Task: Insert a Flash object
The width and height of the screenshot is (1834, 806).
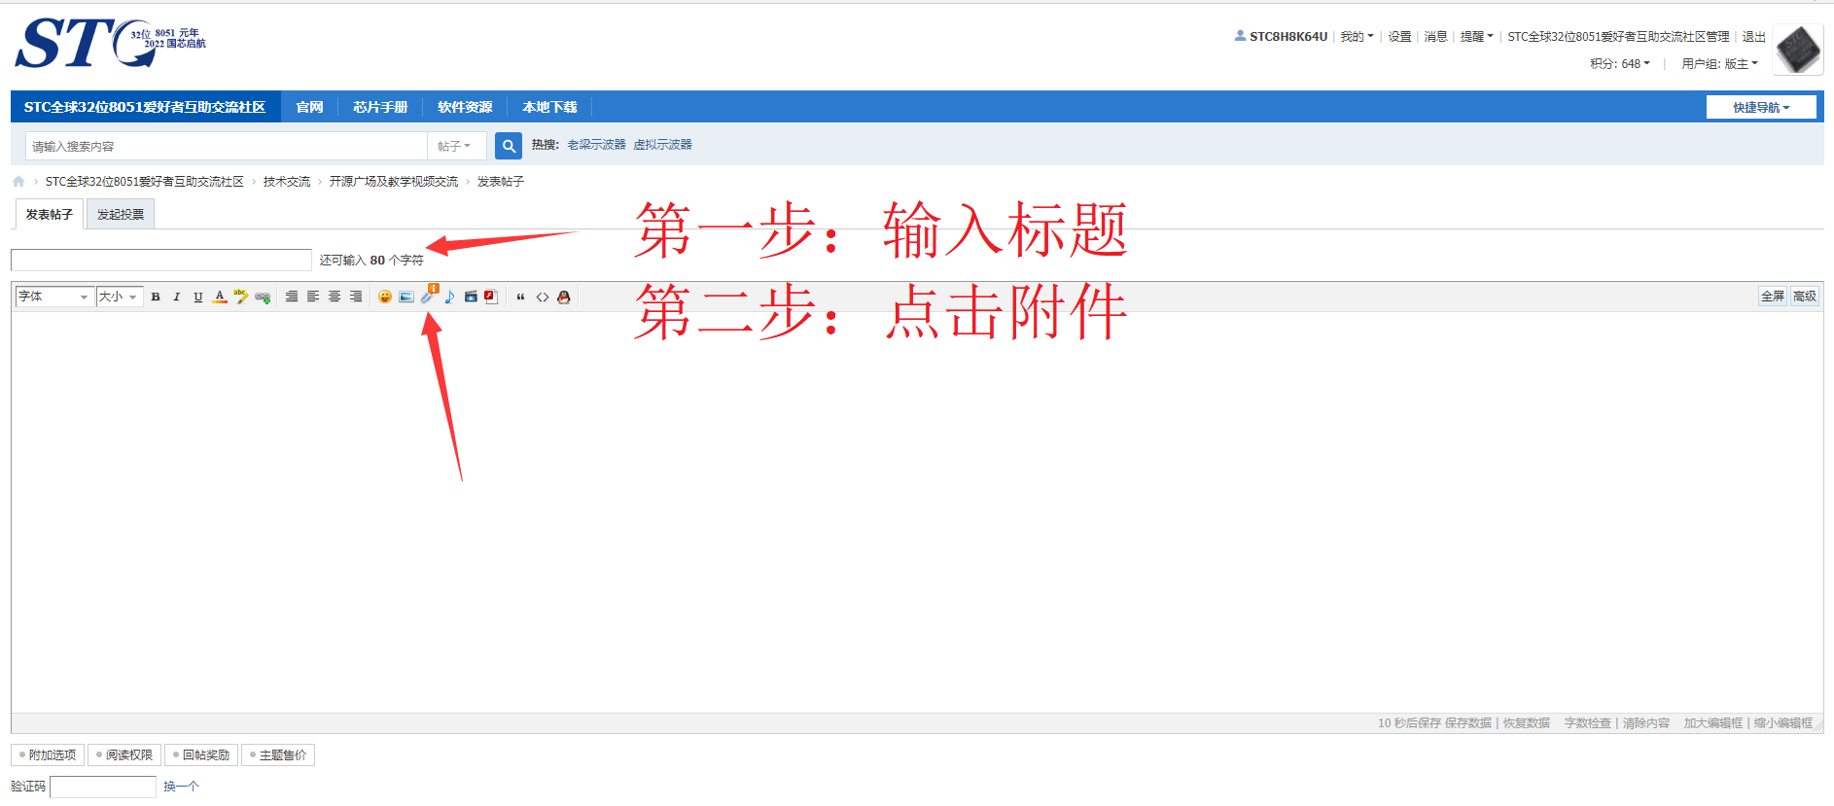Action: (x=491, y=297)
